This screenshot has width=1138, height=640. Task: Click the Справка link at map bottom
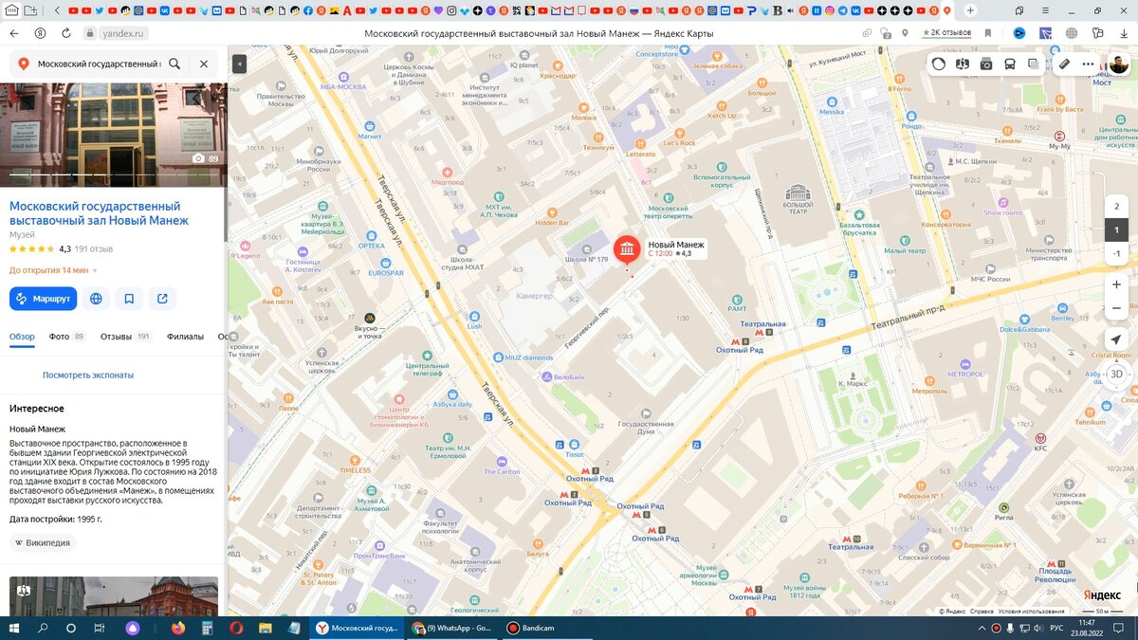(x=982, y=612)
